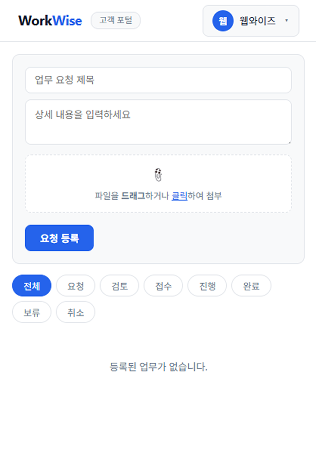Expand the 웹와이즈 account dropdown arrow
The width and height of the screenshot is (316, 463).
(286, 20)
